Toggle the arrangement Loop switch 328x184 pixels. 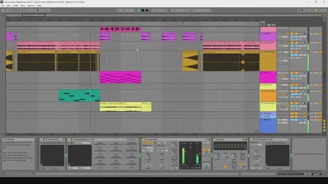[x=191, y=10]
